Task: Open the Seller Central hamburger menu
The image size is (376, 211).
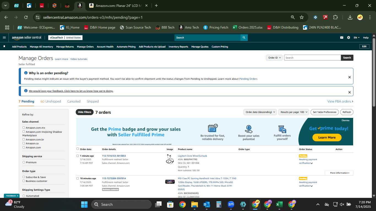Action: (x=4, y=38)
